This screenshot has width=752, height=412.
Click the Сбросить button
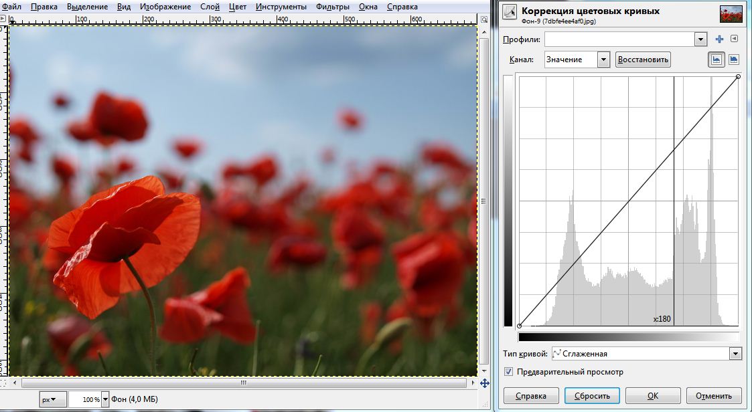(592, 395)
